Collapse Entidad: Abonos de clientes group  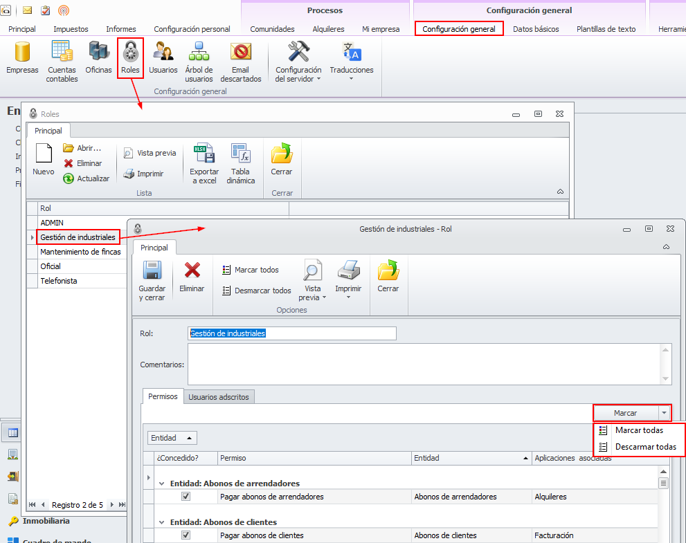coord(161,522)
